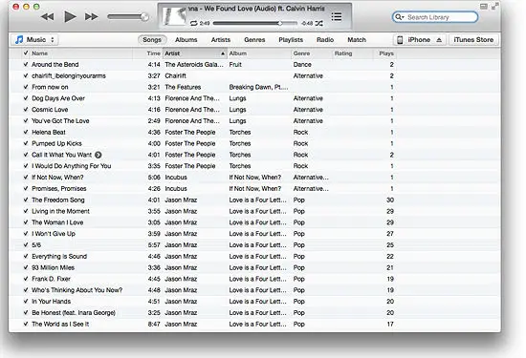Image resolution: width=526 pixels, height=358 pixels.
Task: Uncheck chairlift_ibelonginyourarms checkbox
Action: click(x=26, y=75)
